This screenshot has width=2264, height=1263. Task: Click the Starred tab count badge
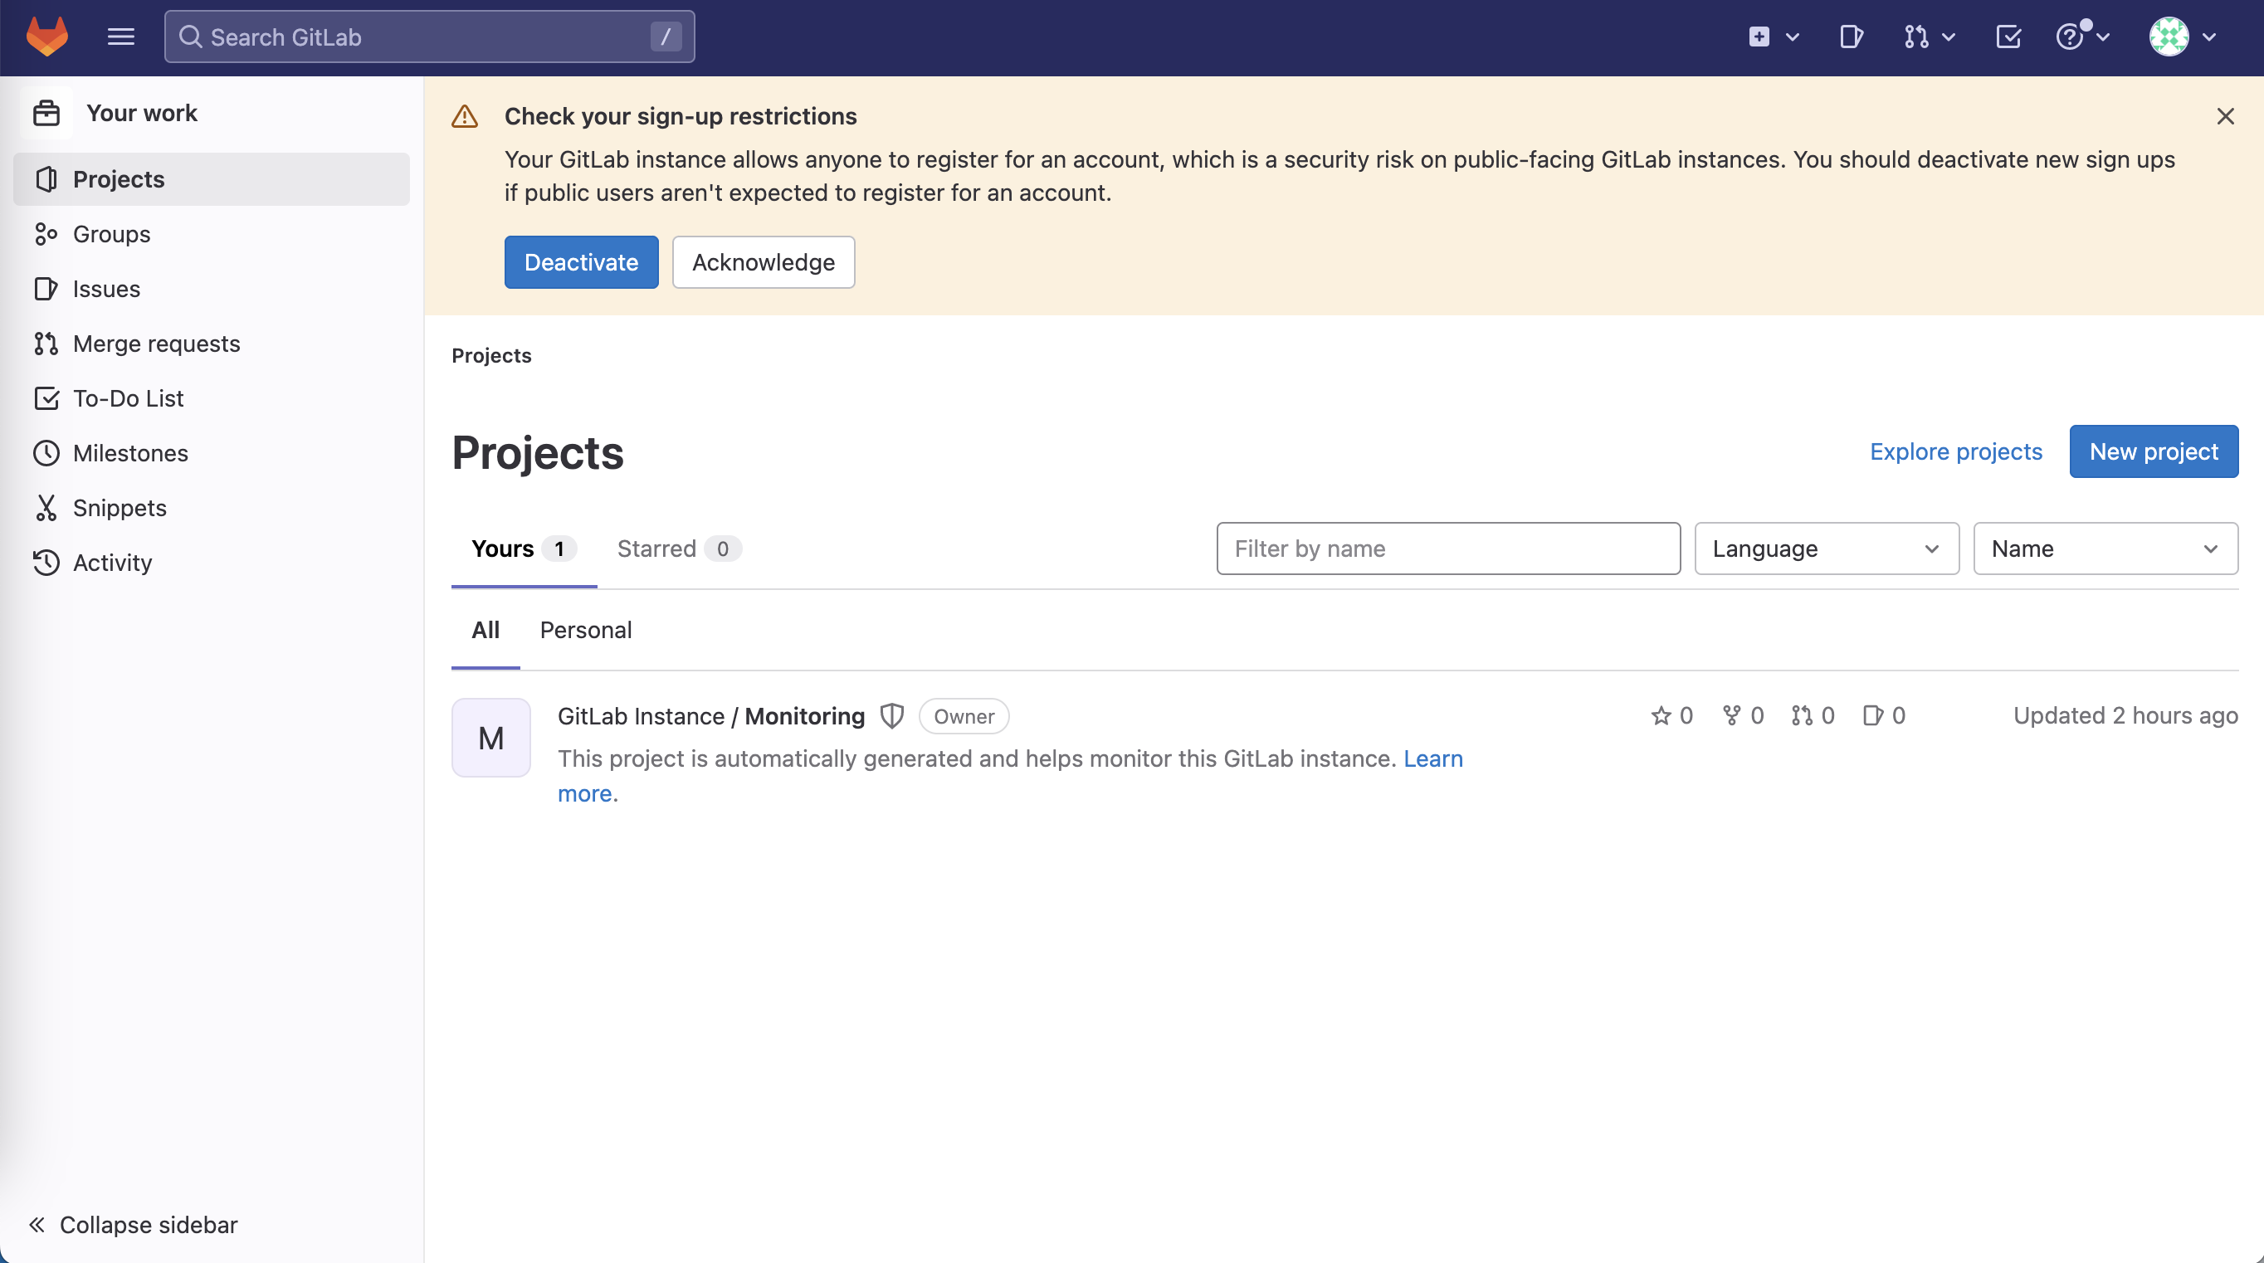pyautogui.click(x=723, y=549)
